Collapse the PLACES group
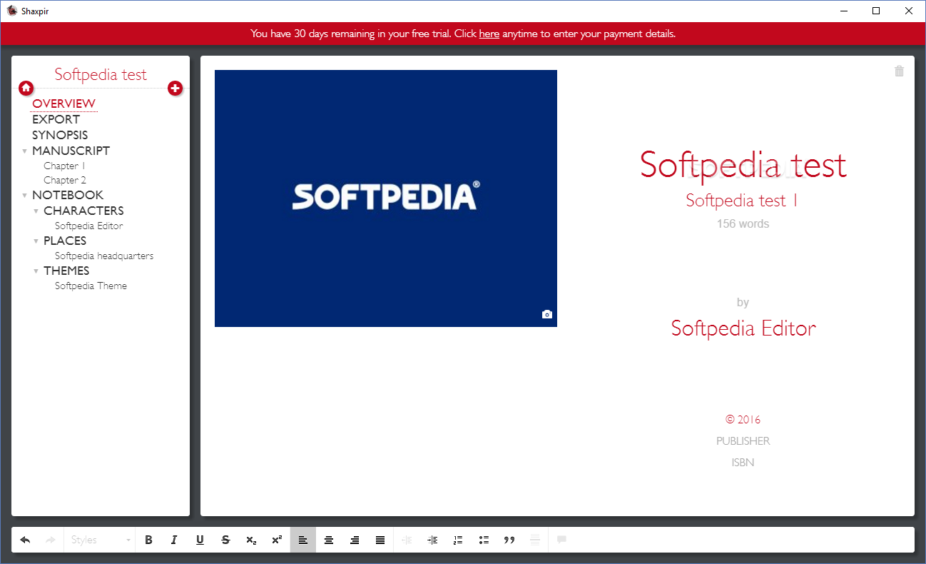This screenshot has height=564, width=926. [x=36, y=241]
